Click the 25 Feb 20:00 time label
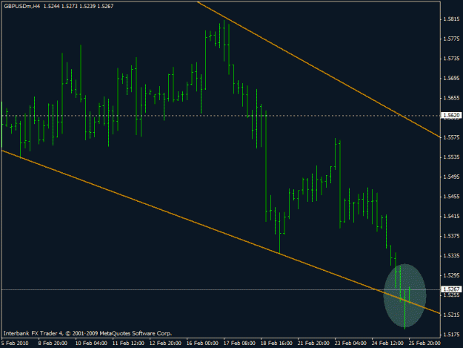This screenshot has height=348, width=463. pyautogui.click(x=424, y=343)
